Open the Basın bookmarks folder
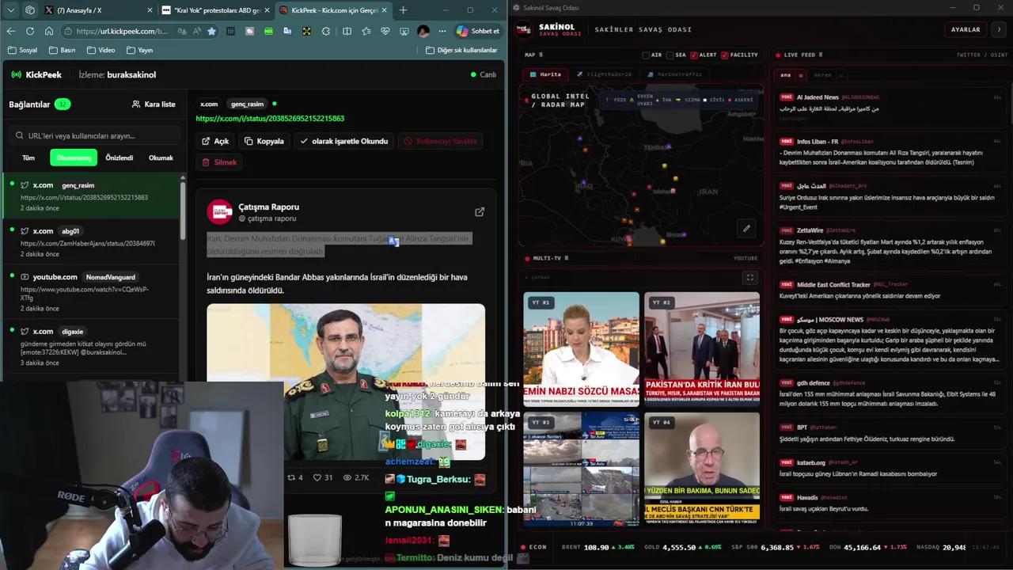Image resolution: width=1013 pixels, height=570 pixels. tap(63, 50)
